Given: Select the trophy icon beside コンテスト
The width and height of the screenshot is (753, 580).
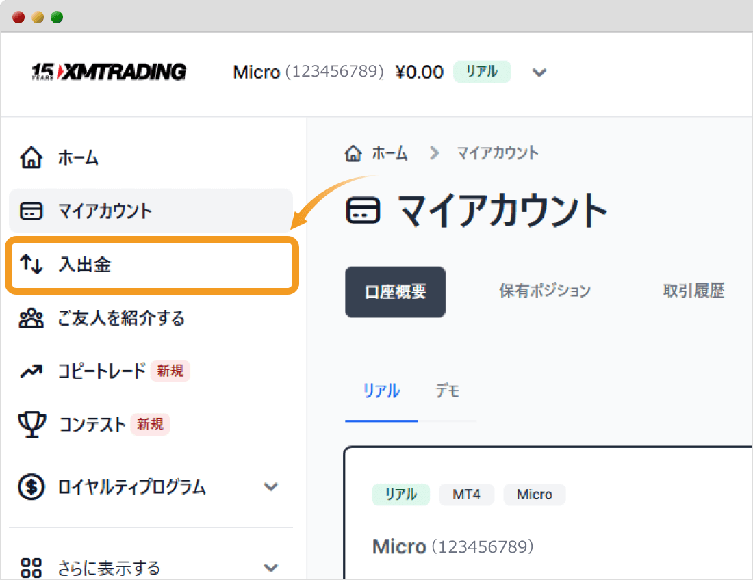Looking at the screenshot, I should tap(31, 425).
